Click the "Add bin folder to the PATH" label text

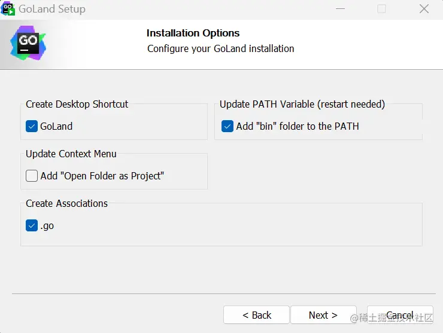pos(298,126)
